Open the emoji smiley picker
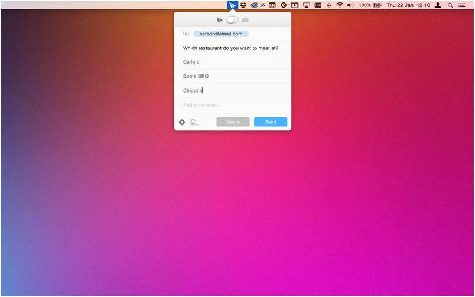Screen dimensions: 475x297 tap(193, 122)
